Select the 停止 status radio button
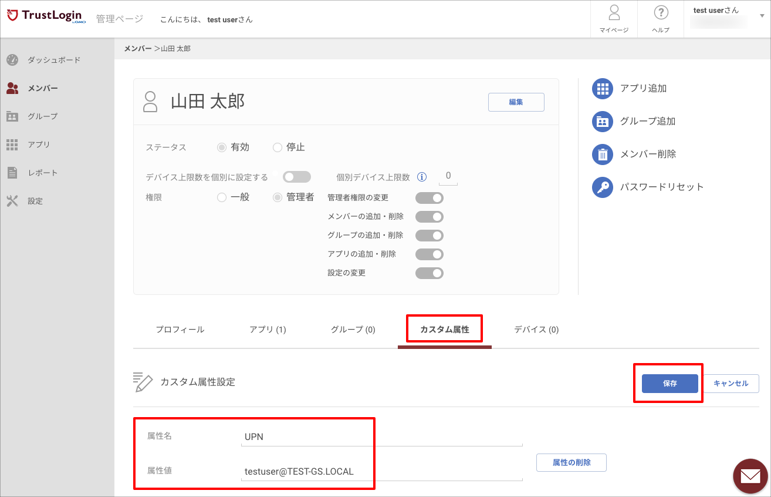The width and height of the screenshot is (771, 497). [x=278, y=147]
